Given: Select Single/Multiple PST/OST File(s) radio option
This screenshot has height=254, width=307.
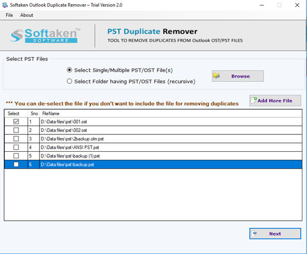Looking at the screenshot, I should coord(70,70).
